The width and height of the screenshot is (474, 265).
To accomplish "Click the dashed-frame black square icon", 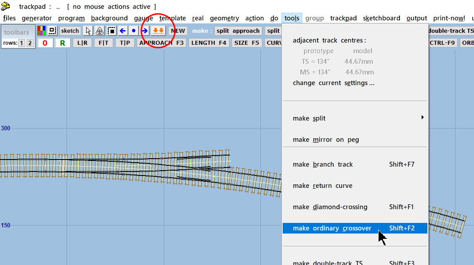I will (111, 31).
